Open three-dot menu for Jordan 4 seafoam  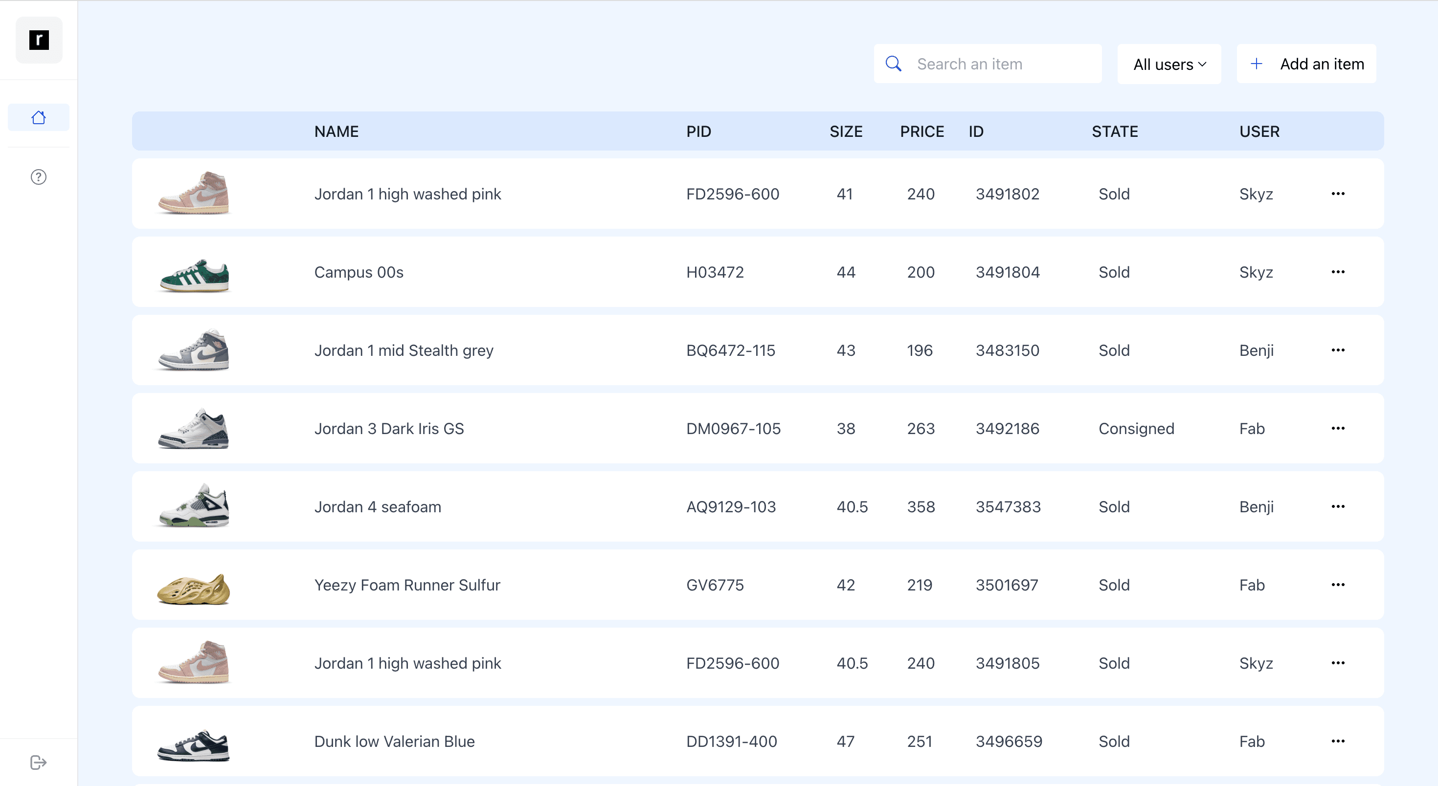[1338, 506]
